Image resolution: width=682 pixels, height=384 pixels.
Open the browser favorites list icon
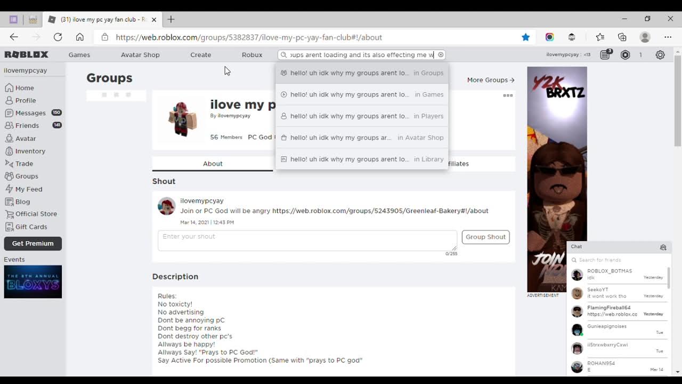point(600,37)
